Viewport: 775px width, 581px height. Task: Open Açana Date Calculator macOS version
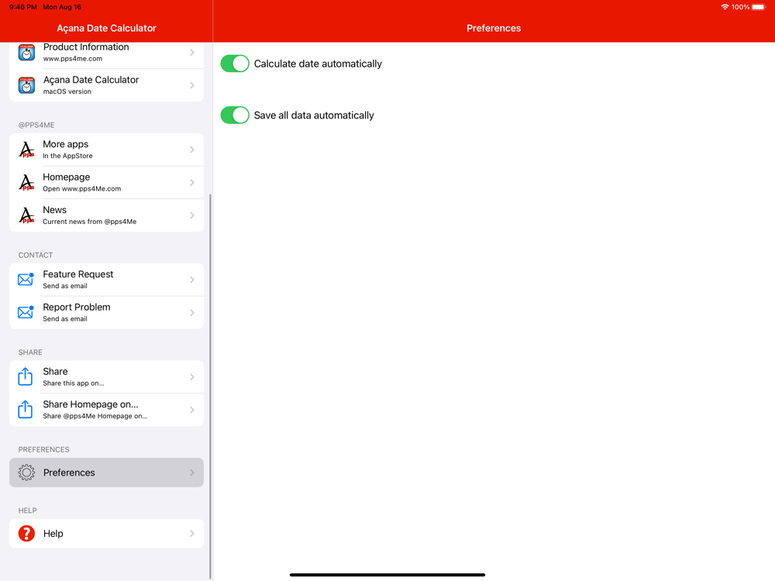pos(106,85)
